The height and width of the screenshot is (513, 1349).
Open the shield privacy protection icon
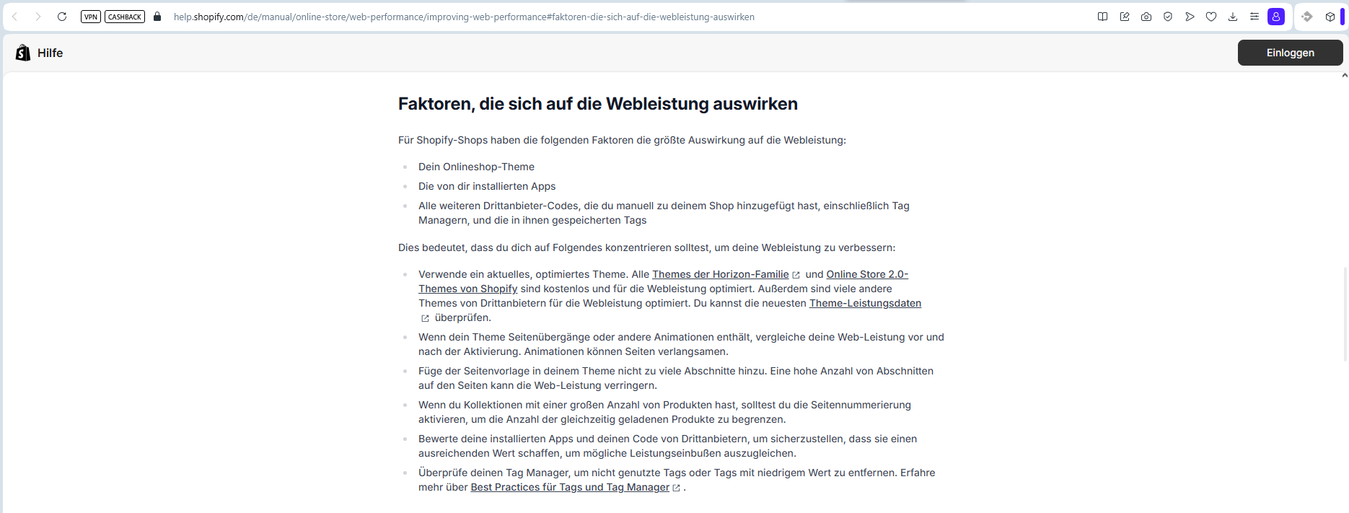point(1168,17)
